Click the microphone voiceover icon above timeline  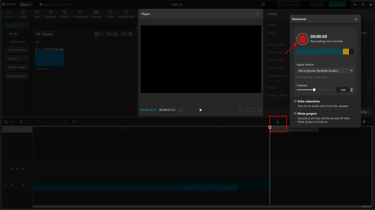[278, 122]
